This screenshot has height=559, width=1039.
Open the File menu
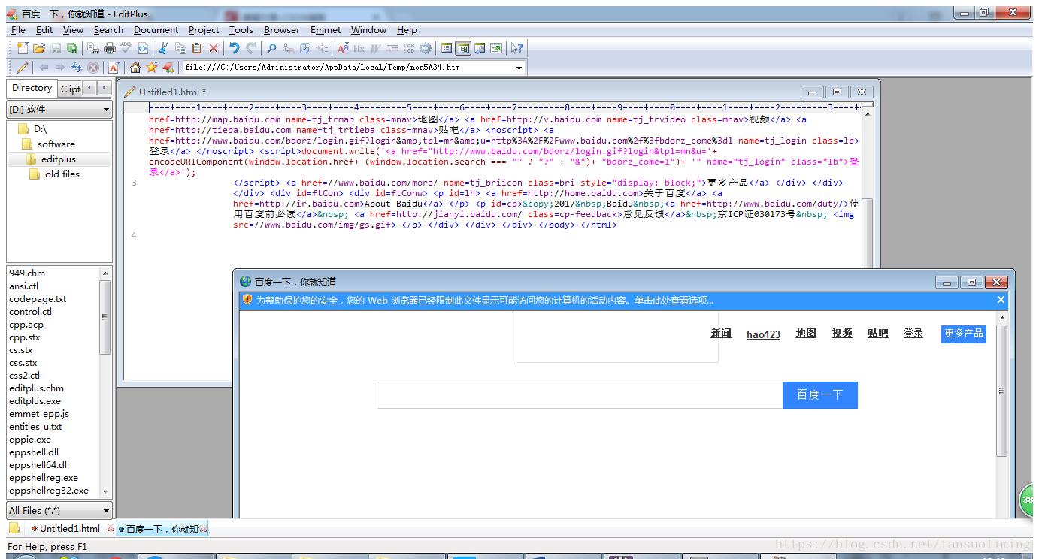(18, 30)
